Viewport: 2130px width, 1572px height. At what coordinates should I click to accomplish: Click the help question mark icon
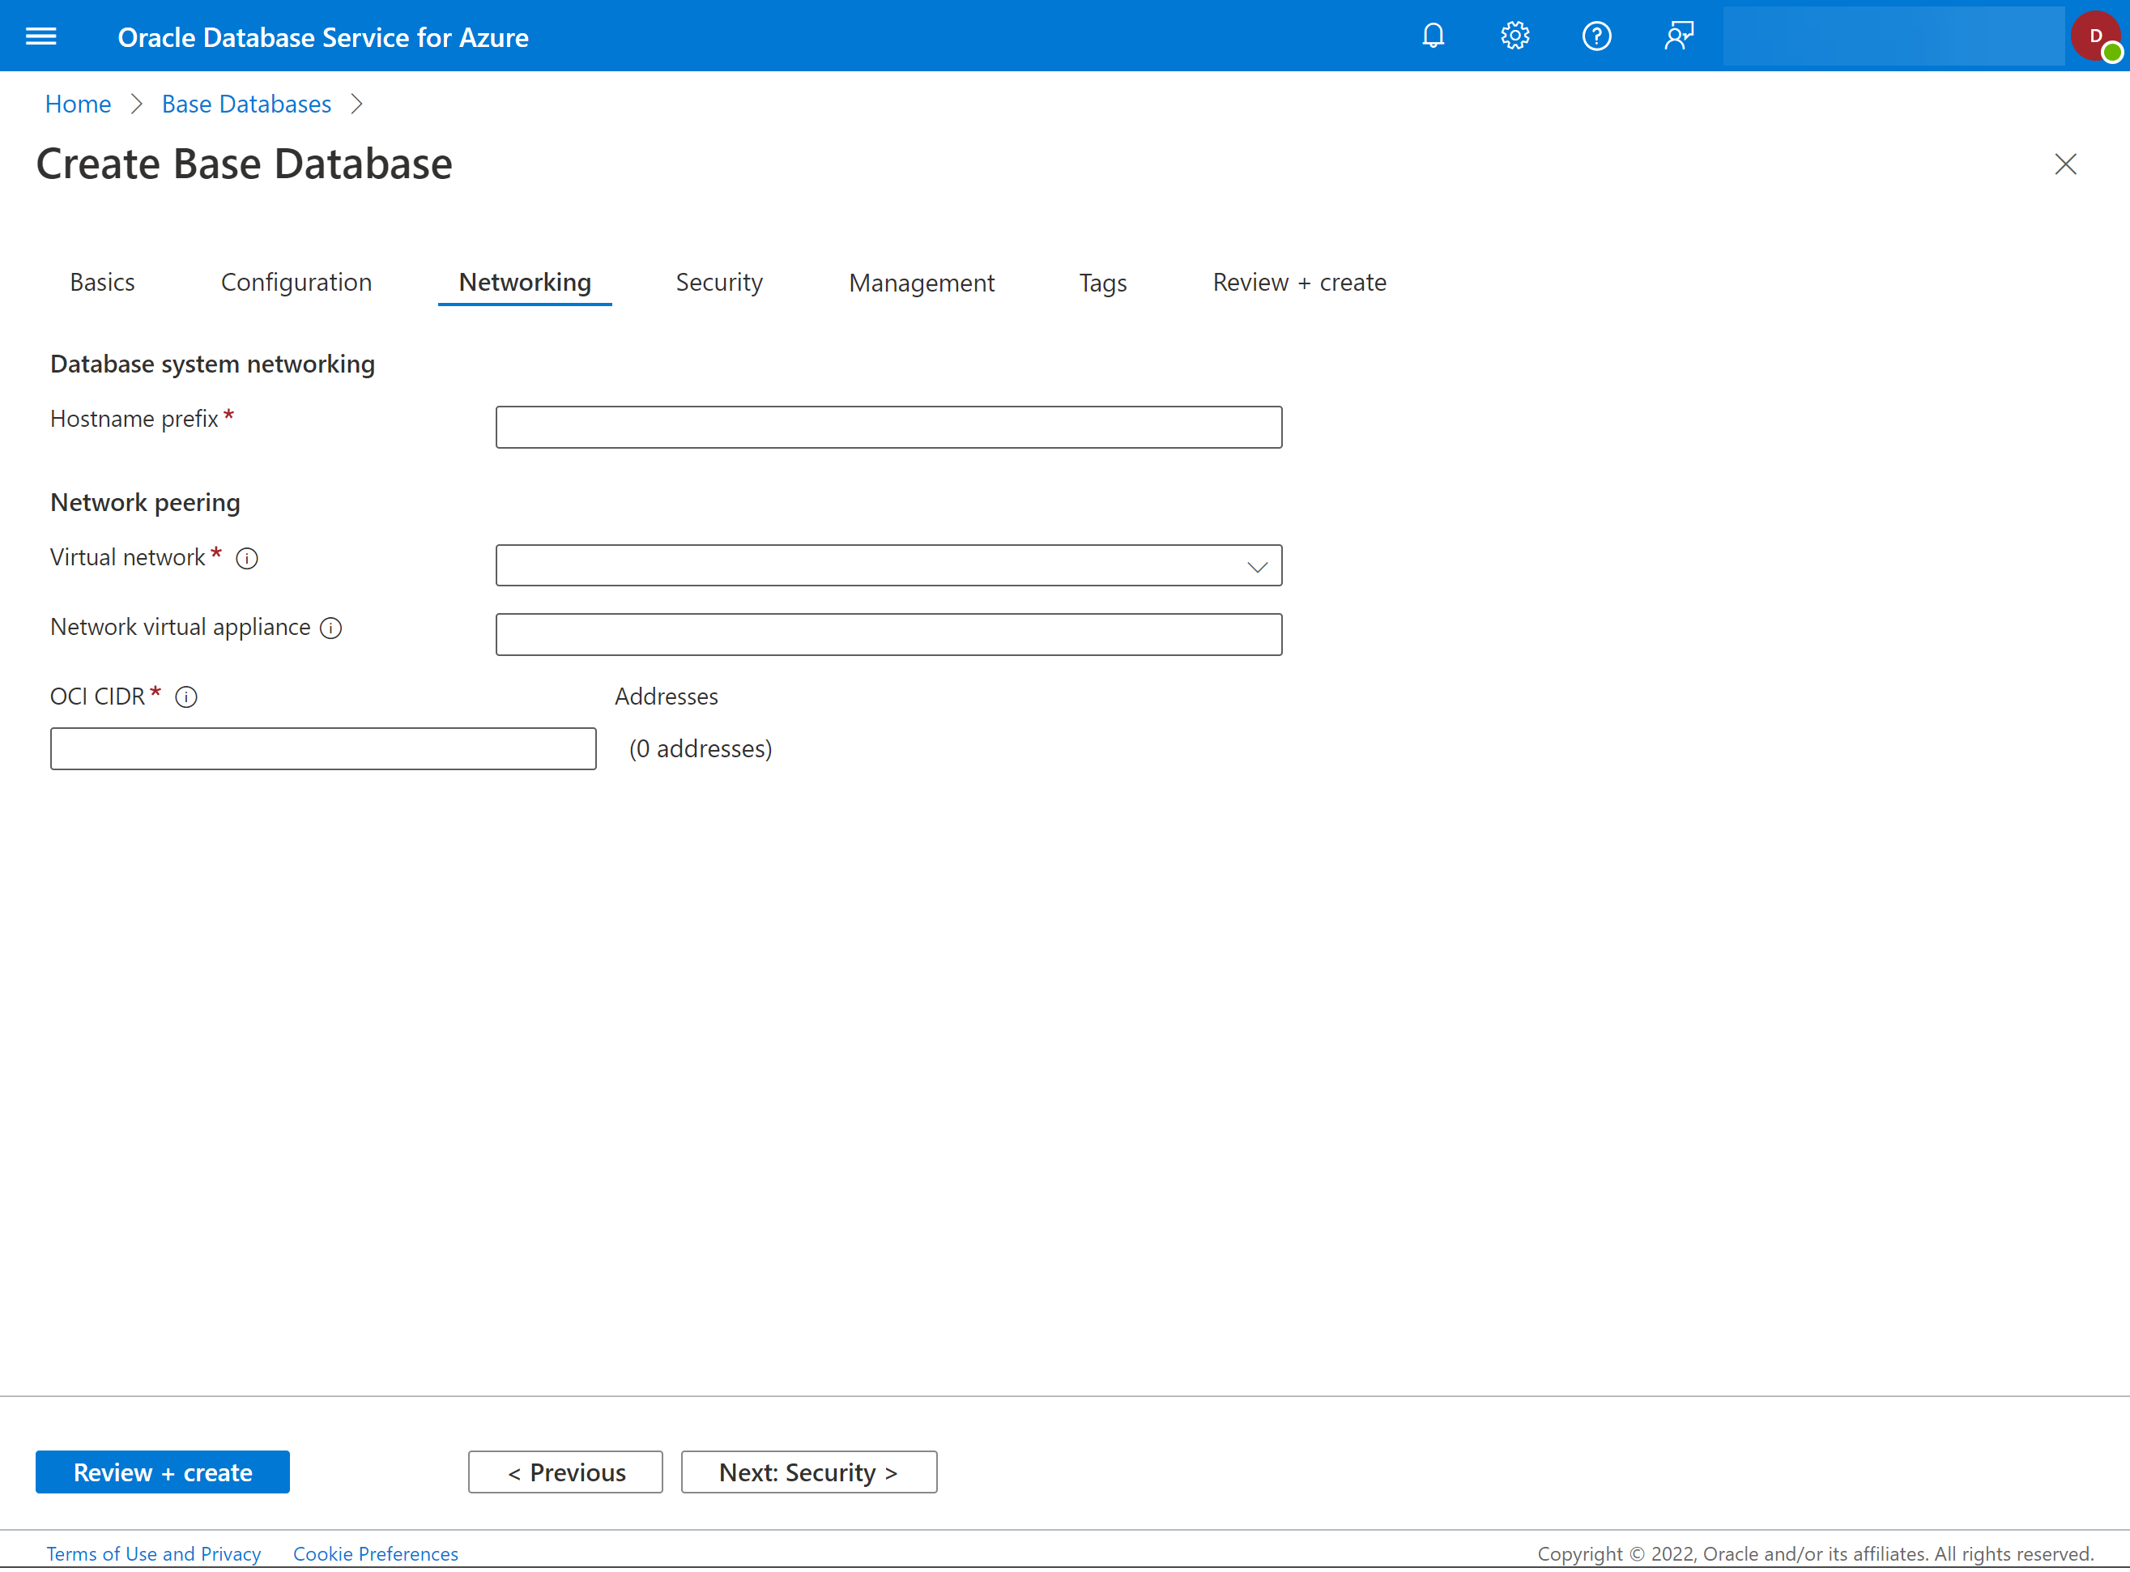click(x=1595, y=36)
